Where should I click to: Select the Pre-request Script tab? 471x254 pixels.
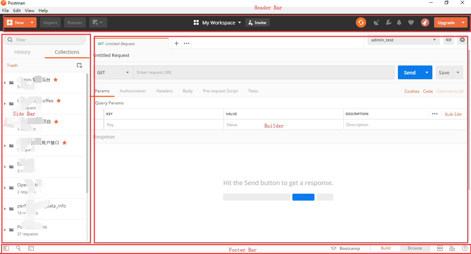point(220,91)
